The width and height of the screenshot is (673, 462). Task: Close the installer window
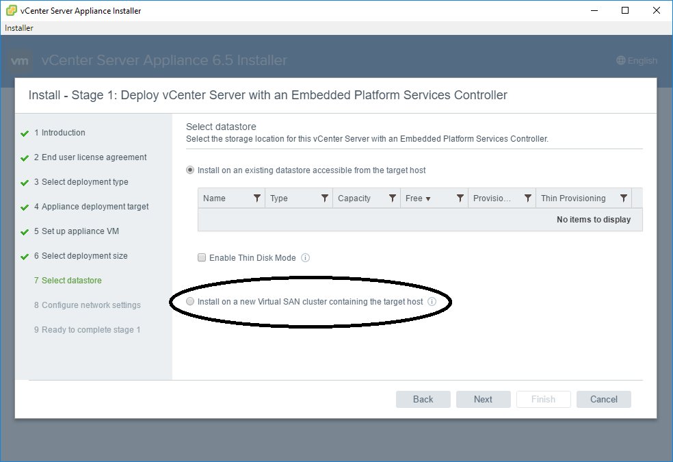point(657,10)
